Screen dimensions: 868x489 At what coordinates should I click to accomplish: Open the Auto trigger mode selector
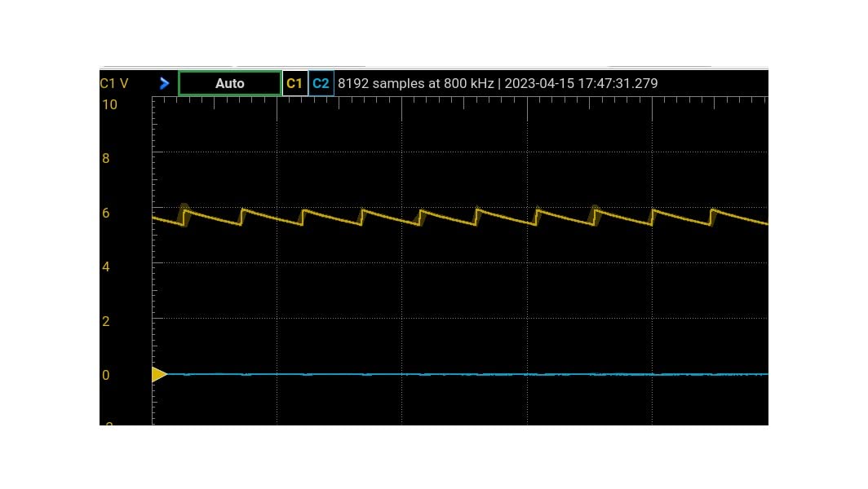pyautogui.click(x=230, y=83)
